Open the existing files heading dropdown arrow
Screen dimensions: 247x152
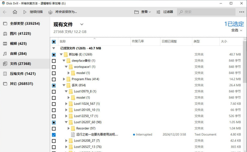click(81, 24)
